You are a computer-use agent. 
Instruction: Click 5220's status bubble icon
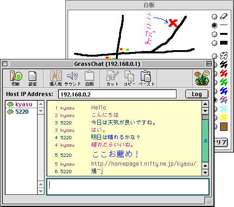[10, 112]
